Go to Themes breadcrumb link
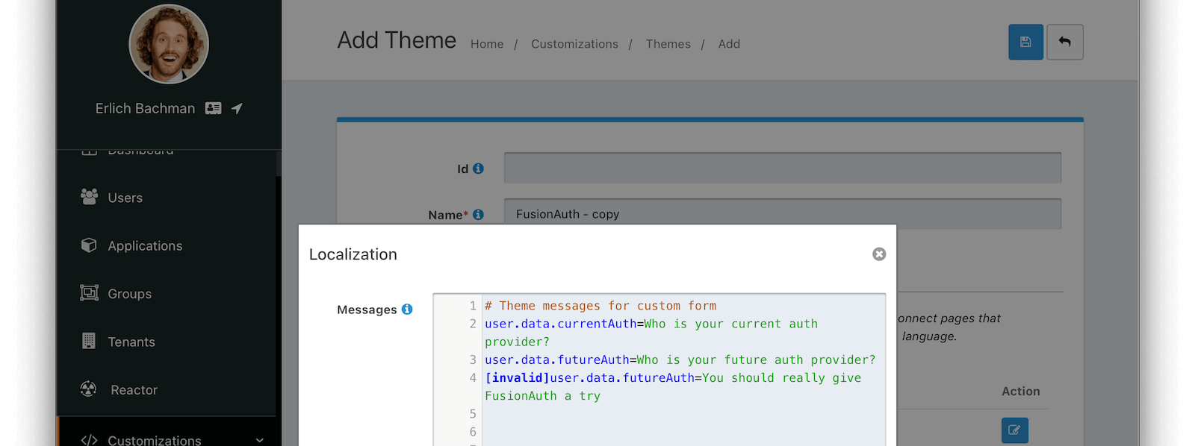Screen dimensions: 1195x446 (x=668, y=44)
